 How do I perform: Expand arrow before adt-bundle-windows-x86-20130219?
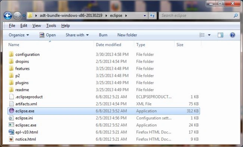pos(36,15)
